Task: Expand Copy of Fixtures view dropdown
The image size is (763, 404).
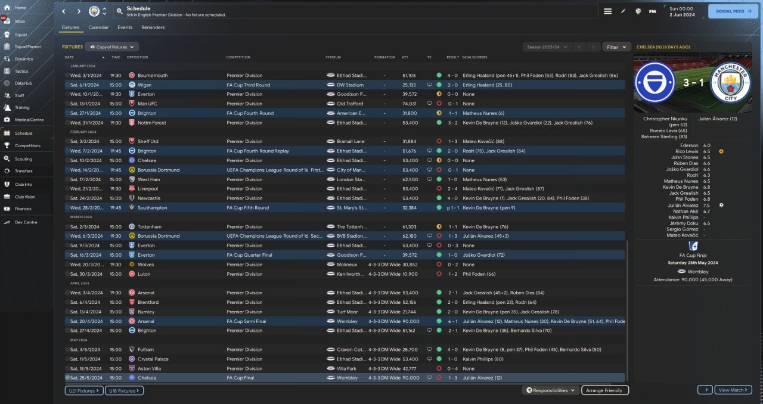Action: [x=112, y=46]
